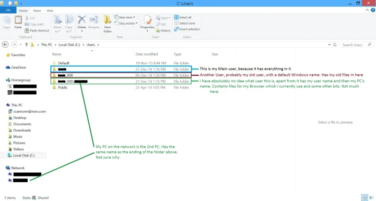Collapse the ribbon with the chevron

367,10
